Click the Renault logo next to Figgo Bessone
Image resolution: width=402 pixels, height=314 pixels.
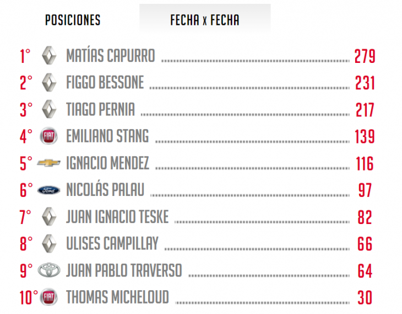49,82
